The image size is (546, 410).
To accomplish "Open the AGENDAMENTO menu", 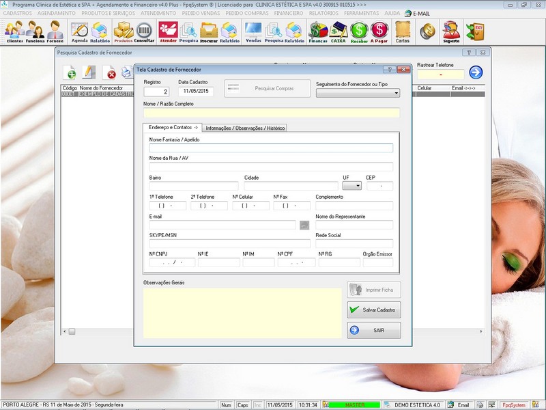I will 57,13.
